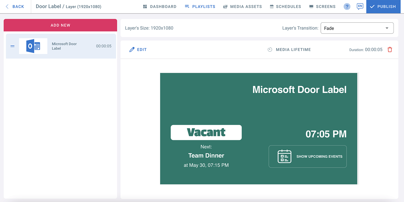Switch to the Media Assets tab

coord(242,7)
